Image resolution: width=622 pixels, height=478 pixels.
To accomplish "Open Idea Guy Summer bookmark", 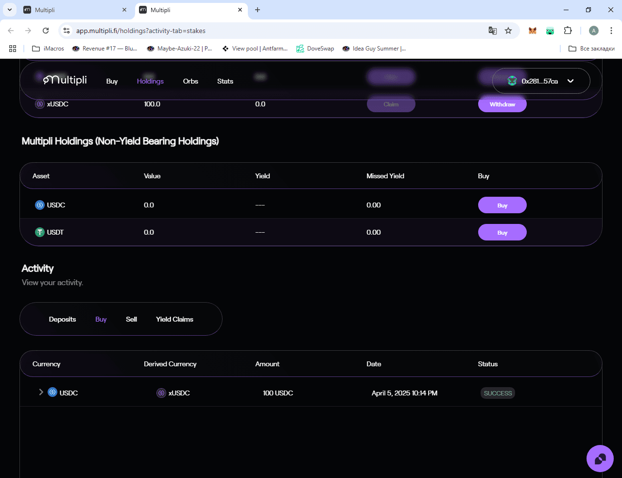I will coord(374,49).
